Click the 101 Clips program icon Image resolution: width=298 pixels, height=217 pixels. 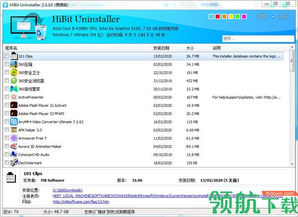click(x=14, y=56)
